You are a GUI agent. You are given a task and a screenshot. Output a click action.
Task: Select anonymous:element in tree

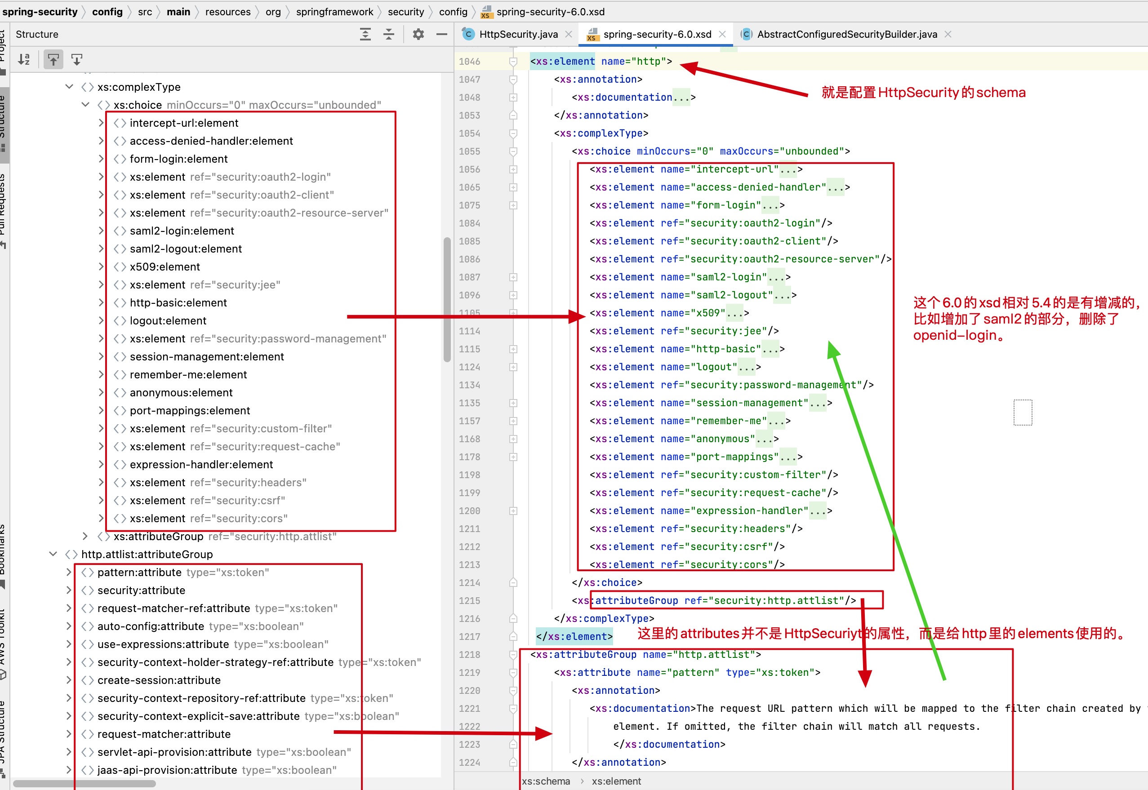click(181, 392)
